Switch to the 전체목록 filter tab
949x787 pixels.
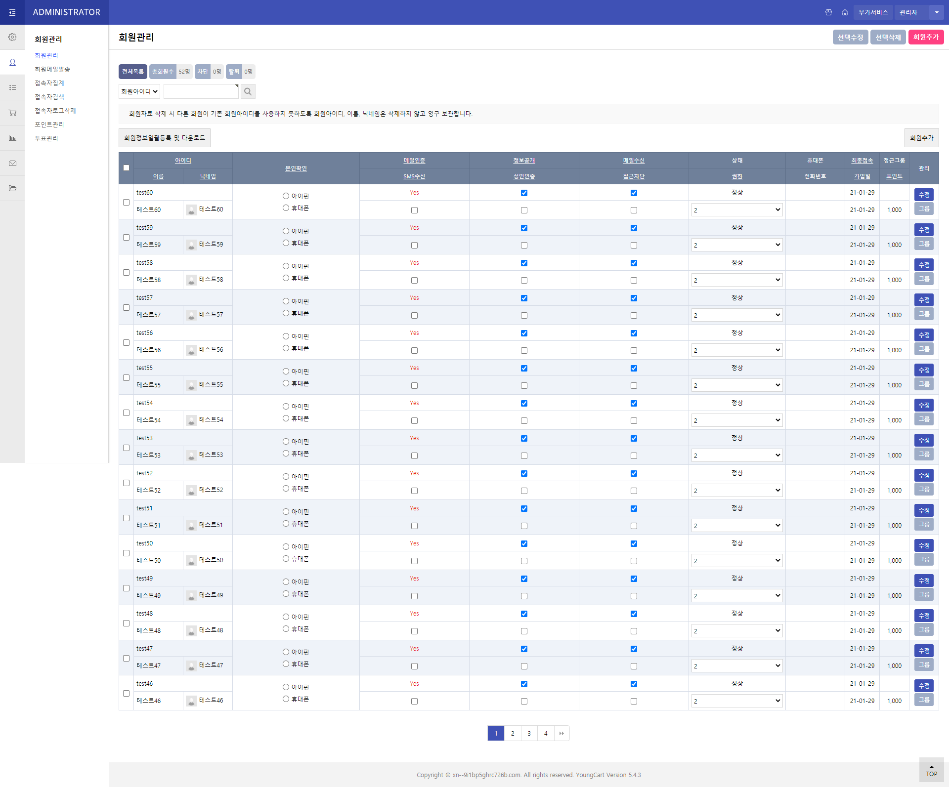(133, 72)
